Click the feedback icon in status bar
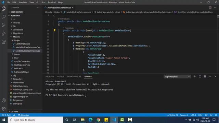 pyautogui.click(x=211, y=115)
